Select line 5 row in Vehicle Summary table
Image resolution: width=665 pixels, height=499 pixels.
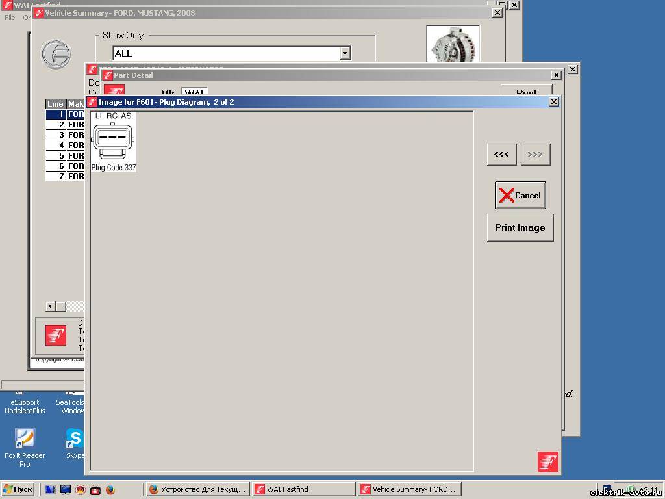(65, 156)
